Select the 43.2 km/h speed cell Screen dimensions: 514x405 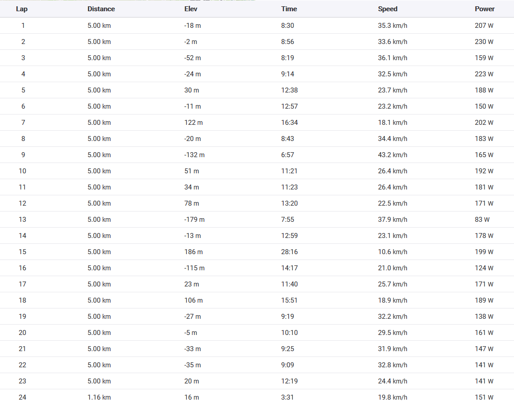(x=392, y=155)
